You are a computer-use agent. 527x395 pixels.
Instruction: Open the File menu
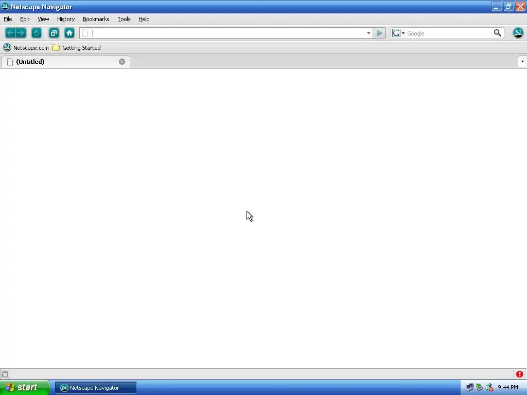pyautogui.click(x=8, y=19)
